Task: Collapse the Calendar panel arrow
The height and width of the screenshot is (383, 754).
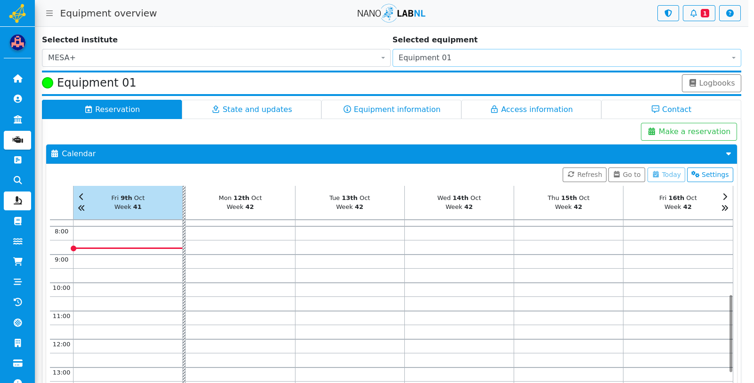Action: pos(728,154)
